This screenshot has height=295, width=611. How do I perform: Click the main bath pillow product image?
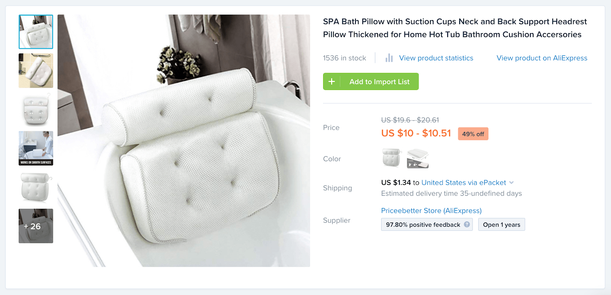(184, 140)
